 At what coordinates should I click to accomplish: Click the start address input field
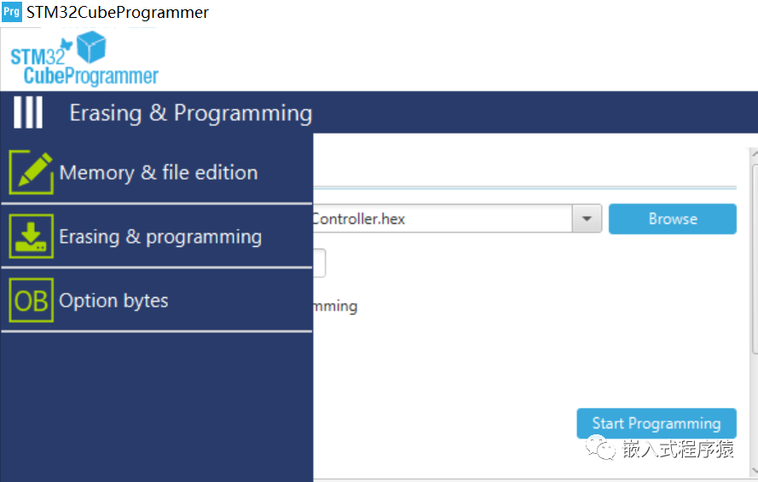click(319, 263)
